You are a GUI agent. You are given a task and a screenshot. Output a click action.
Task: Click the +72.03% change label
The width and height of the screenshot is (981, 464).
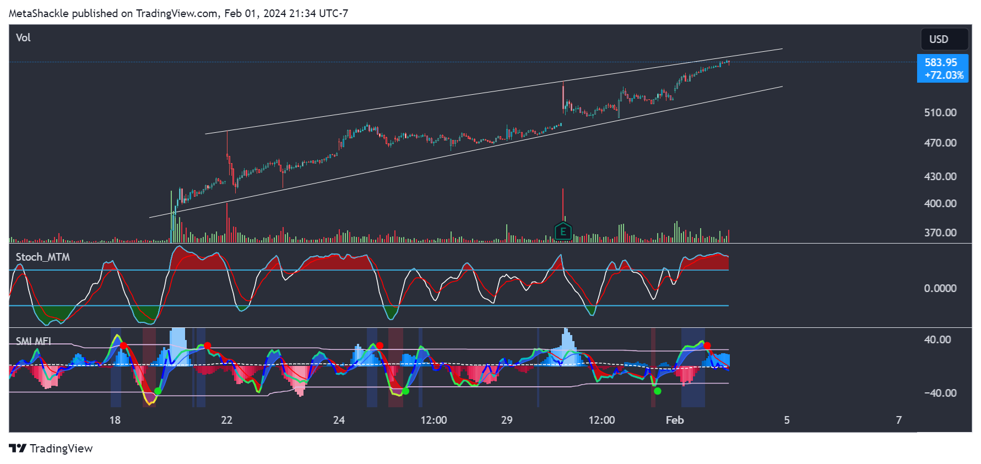click(944, 75)
